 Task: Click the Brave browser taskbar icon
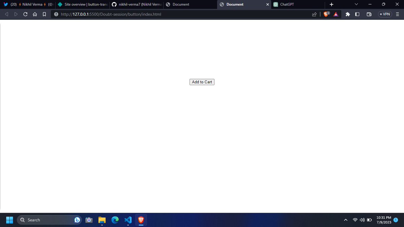coord(141,220)
